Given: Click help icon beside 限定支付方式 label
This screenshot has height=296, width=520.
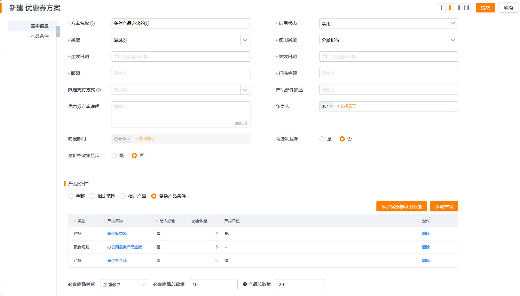Looking at the screenshot, I should [x=98, y=90].
